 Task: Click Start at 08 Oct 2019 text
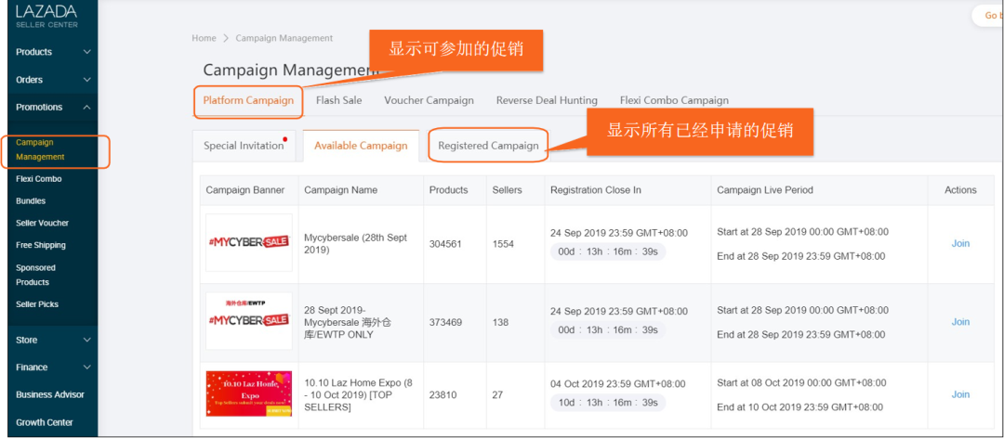point(801,383)
